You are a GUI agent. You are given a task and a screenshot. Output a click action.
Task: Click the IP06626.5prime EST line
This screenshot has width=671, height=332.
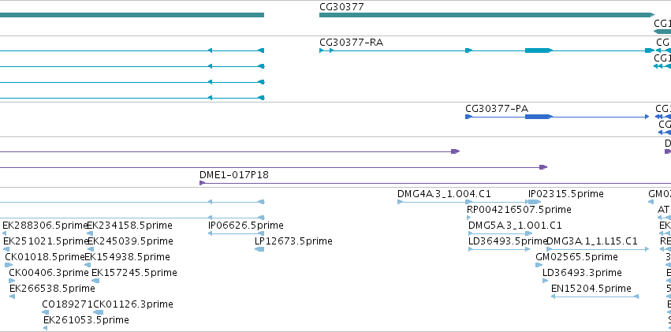coord(236,233)
